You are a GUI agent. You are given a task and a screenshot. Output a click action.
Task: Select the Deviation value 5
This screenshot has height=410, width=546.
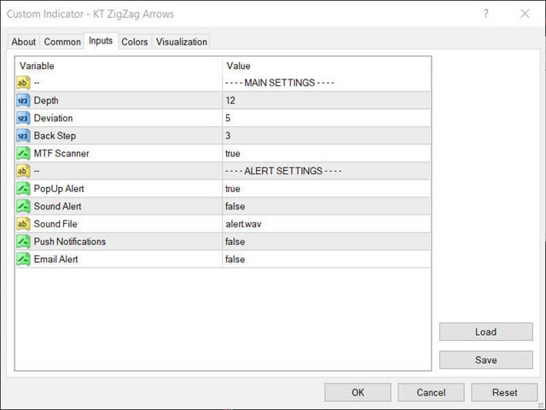pos(228,118)
